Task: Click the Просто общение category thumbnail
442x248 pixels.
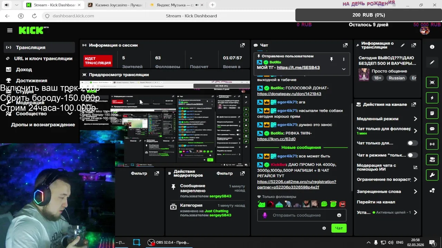Action: pos(364,74)
